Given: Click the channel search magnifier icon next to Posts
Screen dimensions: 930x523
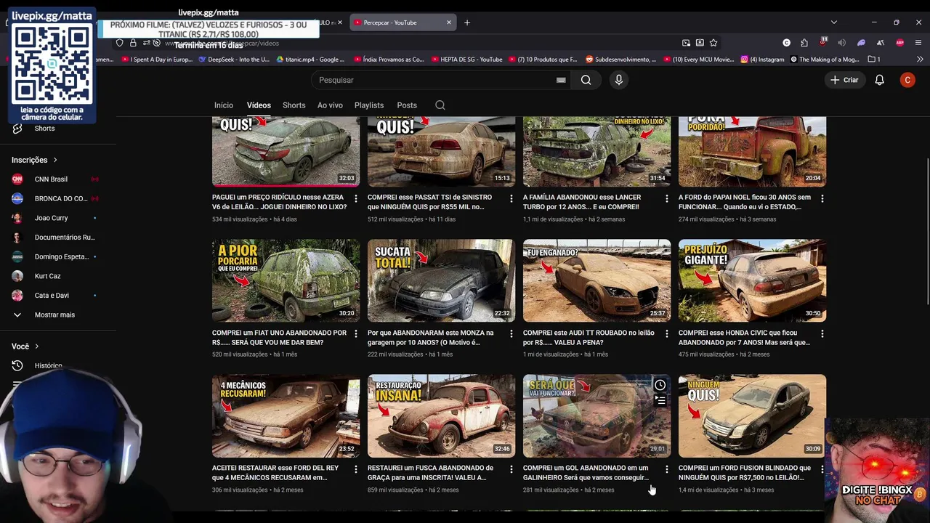Looking at the screenshot, I should tap(440, 105).
